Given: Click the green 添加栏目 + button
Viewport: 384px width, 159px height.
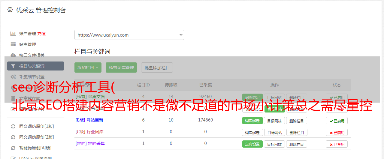Looking at the screenshot, I should pos(88,67).
